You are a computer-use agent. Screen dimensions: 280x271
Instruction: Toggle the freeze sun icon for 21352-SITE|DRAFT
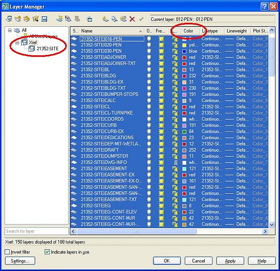[x=161, y=150]
